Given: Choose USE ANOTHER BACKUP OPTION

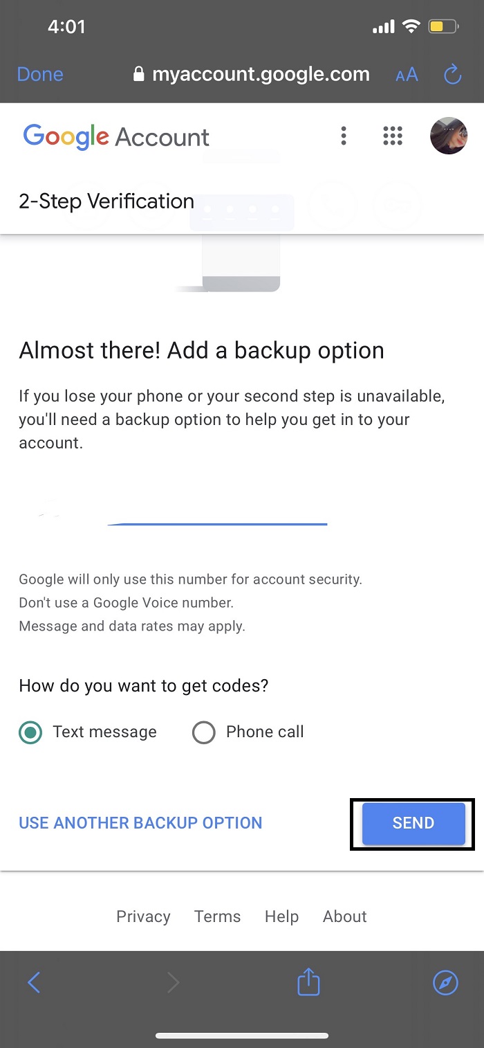Looking at the screenshot, I should [x=140, y=823].
